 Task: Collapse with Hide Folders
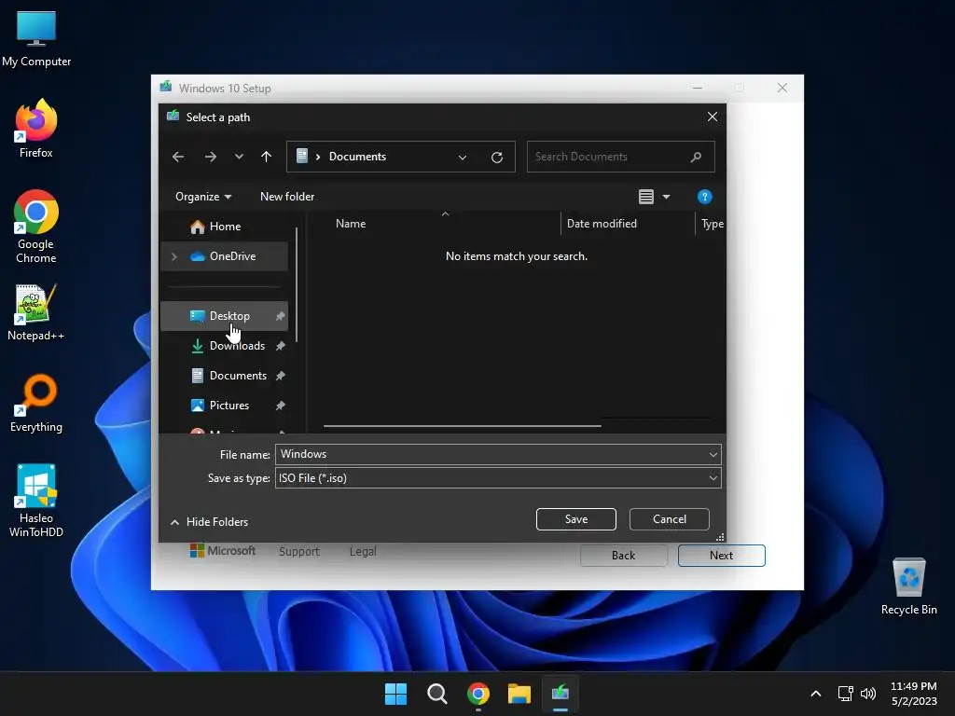[x=209, y=522]
